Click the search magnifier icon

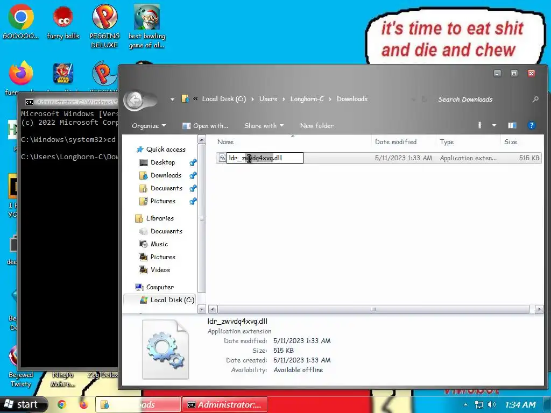click(x=535, y=99)
